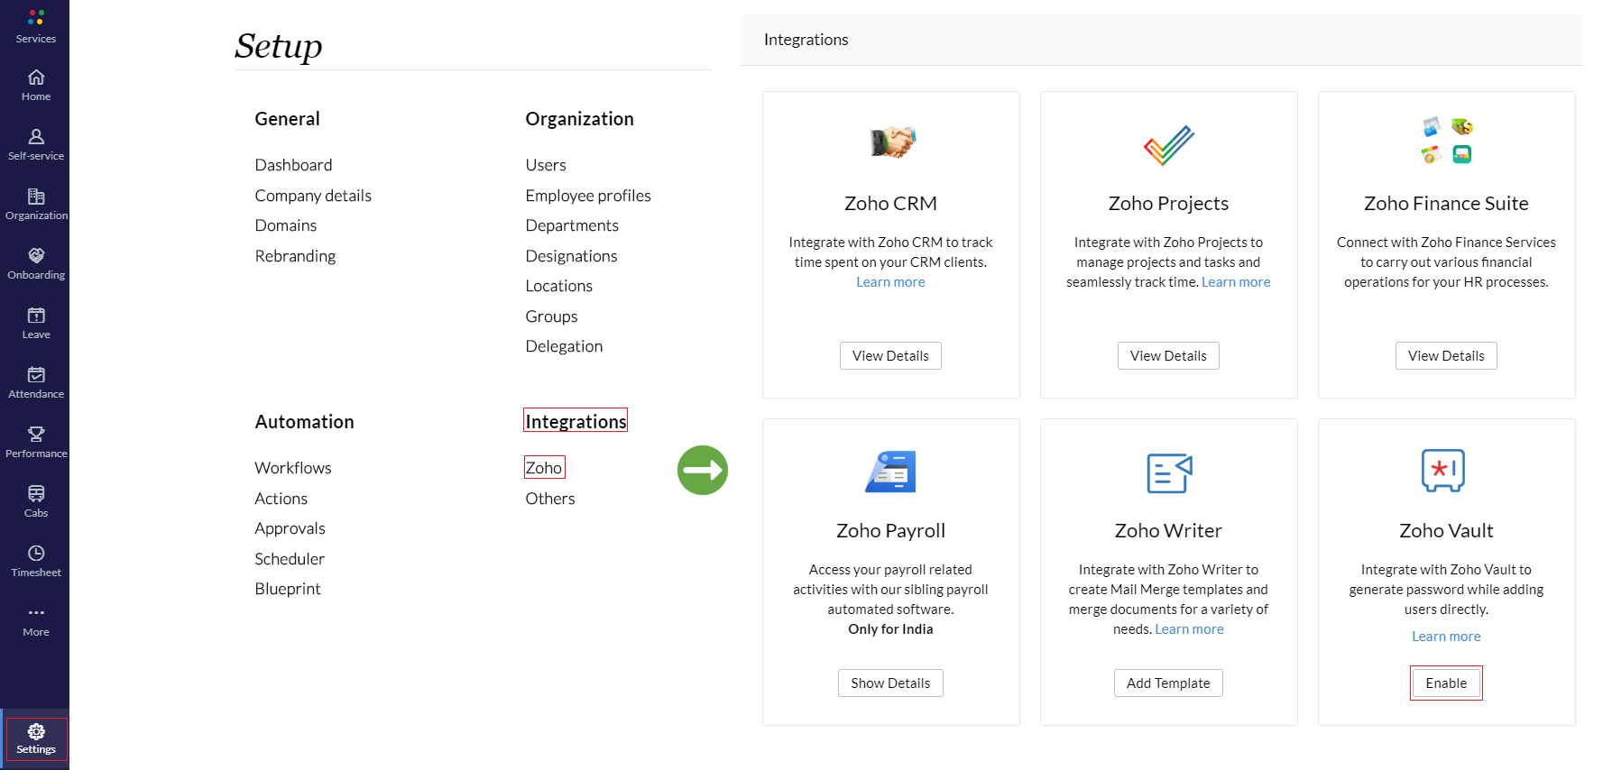Enable the Zoho Vault integration
This screenshot has width=1603, height=770.
tap(1446, 683)
